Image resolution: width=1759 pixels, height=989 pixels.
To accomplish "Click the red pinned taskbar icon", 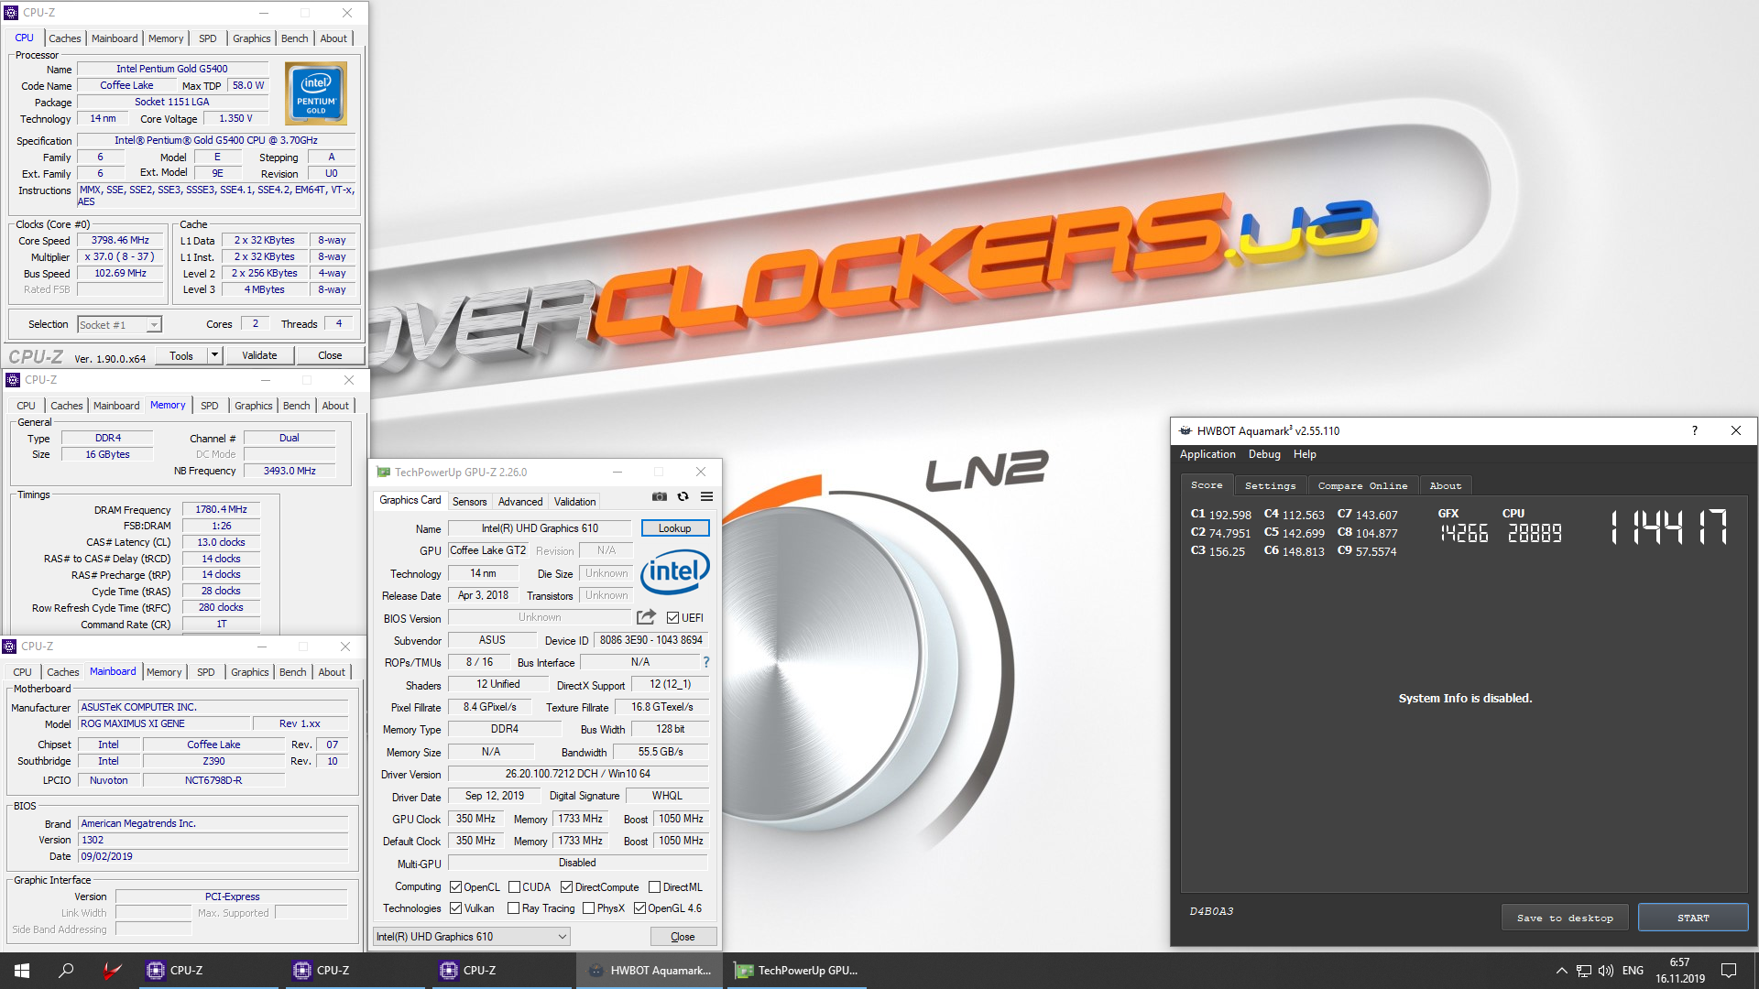I will tap(111, 971).
